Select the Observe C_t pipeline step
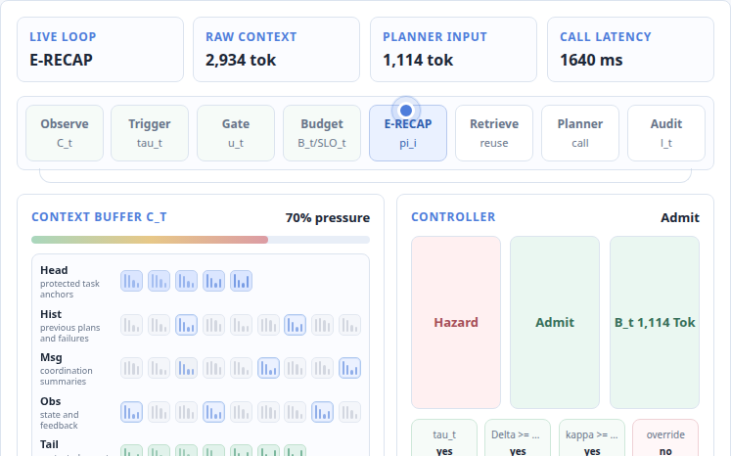The width and height of the screenshot is (731, 456). 65,133
